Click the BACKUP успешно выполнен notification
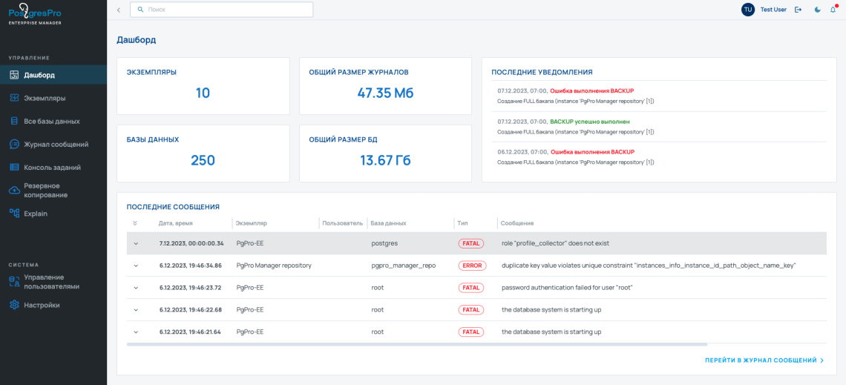 [659, 127]
